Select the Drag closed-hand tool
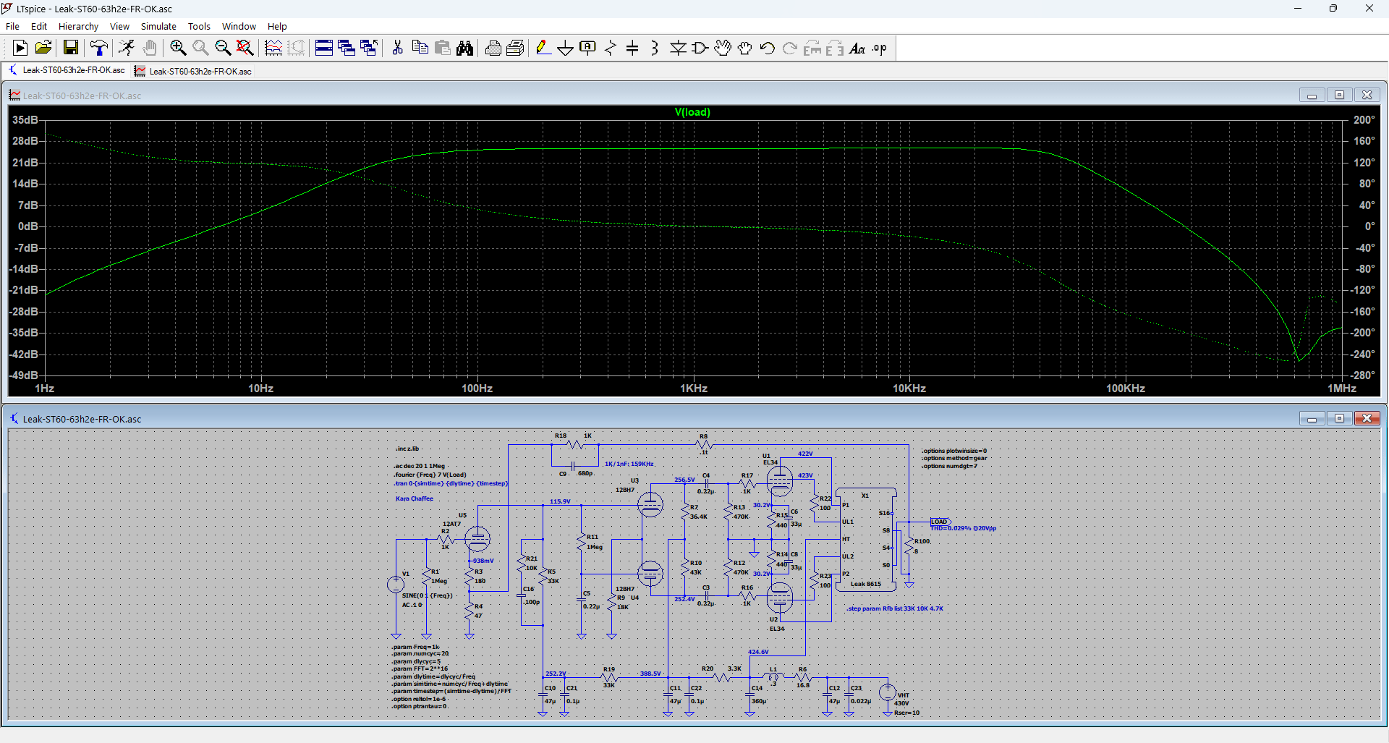Image resolution: width=1389 pixels, height=743 pixels. coord(745,48)
